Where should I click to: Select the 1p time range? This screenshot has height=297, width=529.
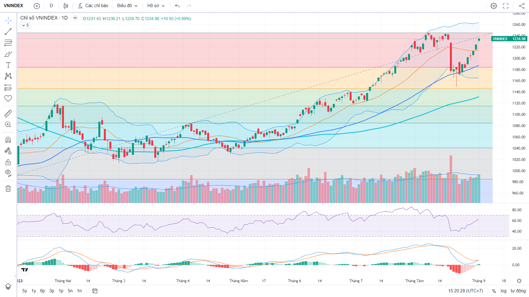61,291
